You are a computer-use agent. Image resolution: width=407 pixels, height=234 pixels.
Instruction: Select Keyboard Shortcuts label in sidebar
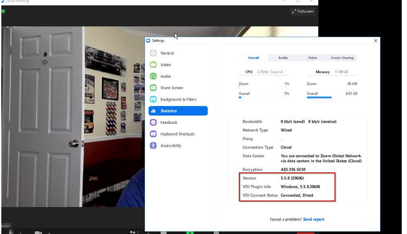pyautogui.click(x=177, y=134)
